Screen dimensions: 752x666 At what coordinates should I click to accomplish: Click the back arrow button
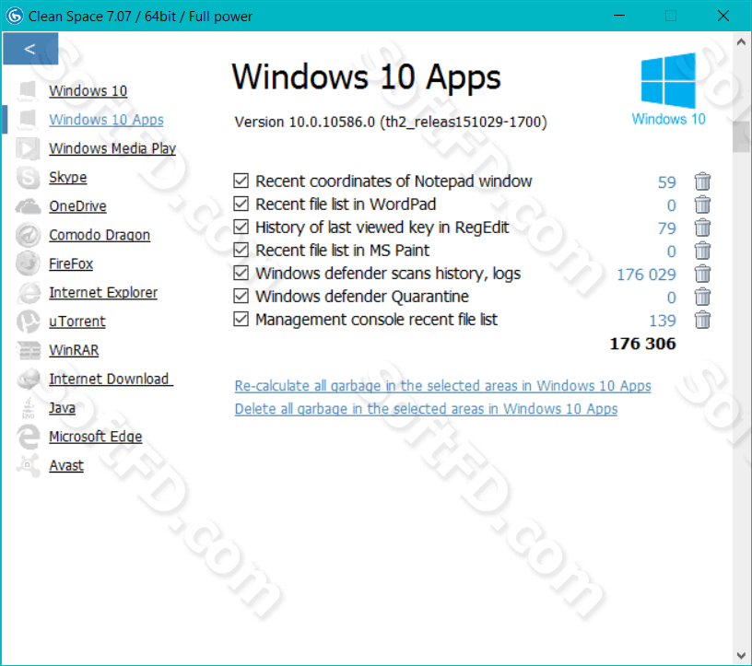point(30,49)
